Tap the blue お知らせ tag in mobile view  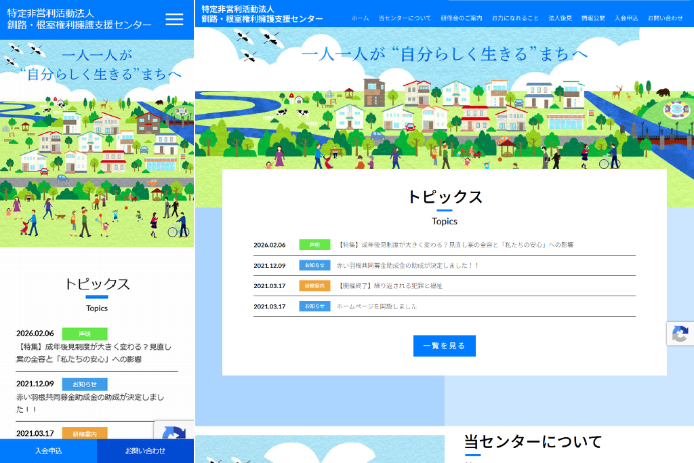[x=85, y=384]
